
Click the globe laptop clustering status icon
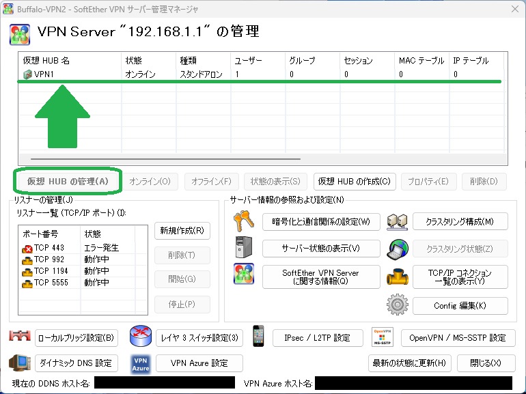397,249
